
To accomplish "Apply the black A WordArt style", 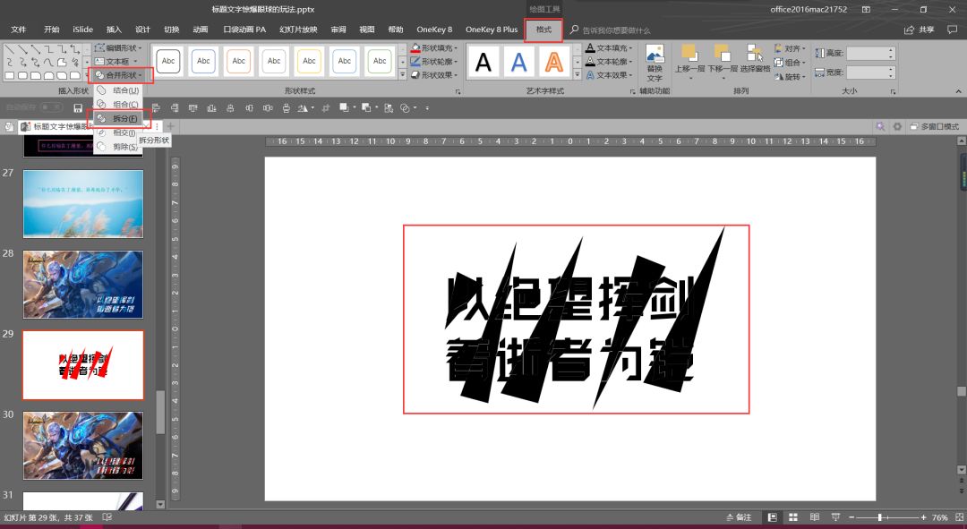I will (483, 63).
